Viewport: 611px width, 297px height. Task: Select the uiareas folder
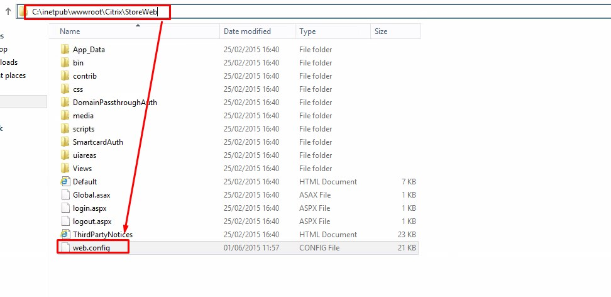84,155
